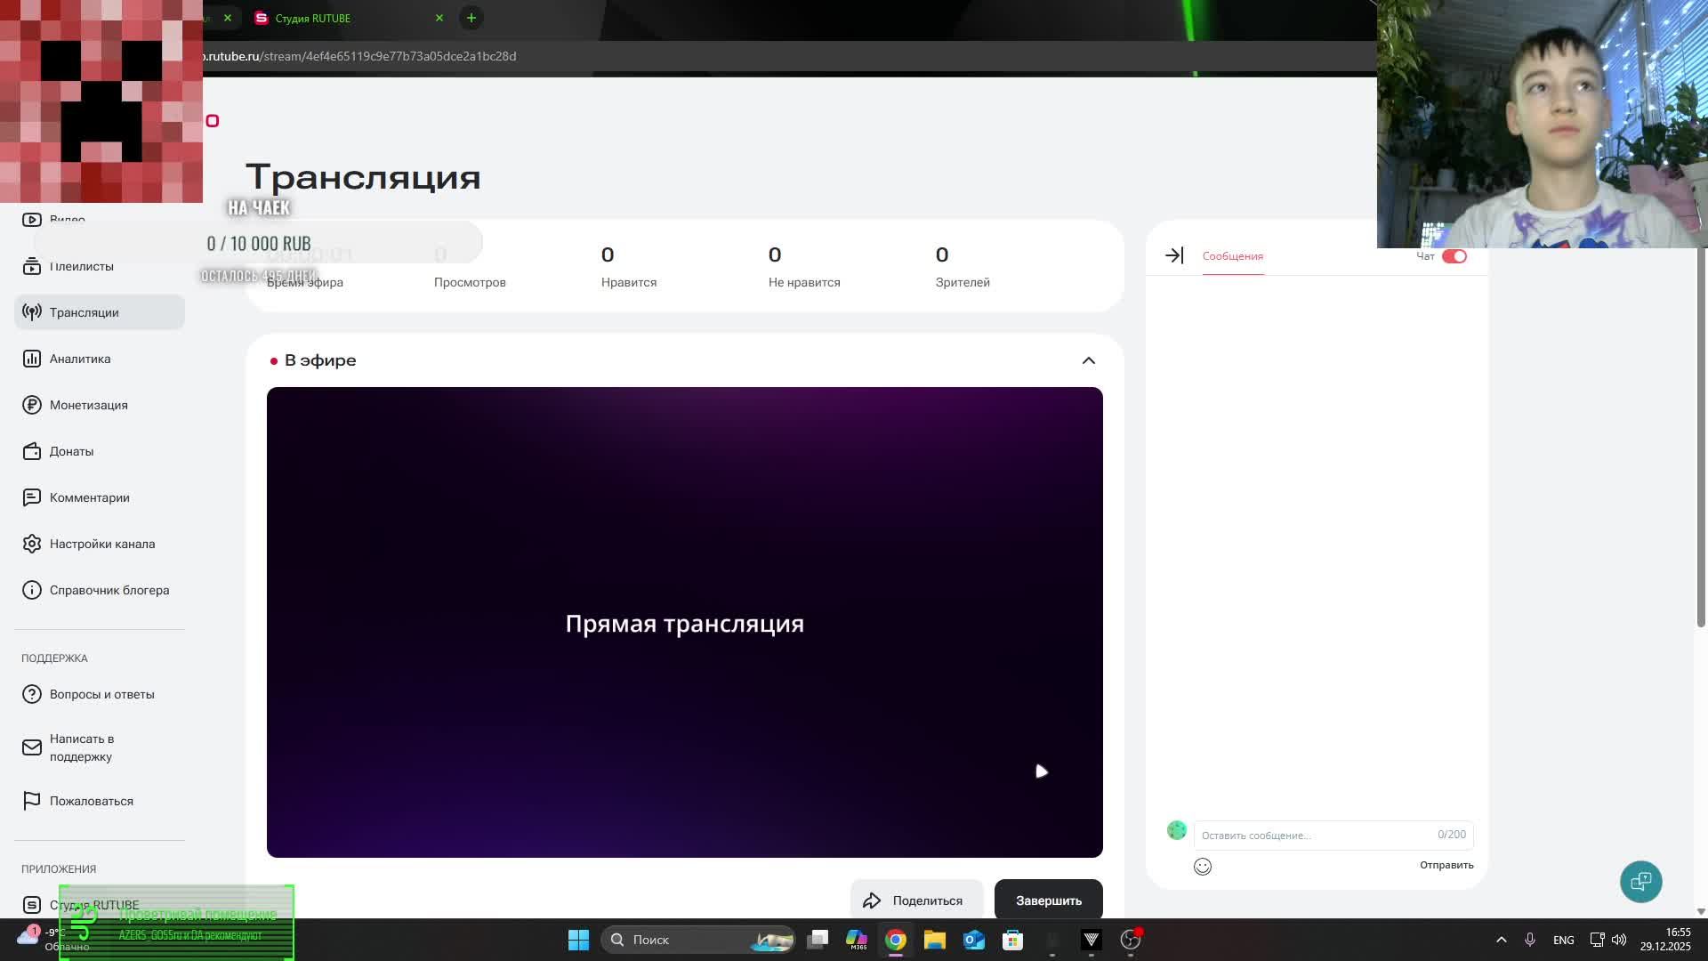Open Справочник блогера
The width and height of the screenshot is (1708, 961).
point(109,590)
